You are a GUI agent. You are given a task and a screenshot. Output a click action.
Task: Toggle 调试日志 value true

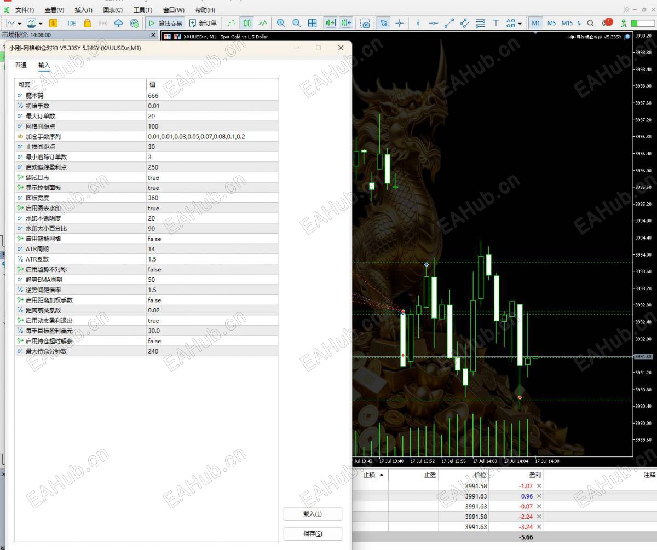point(212,177)
